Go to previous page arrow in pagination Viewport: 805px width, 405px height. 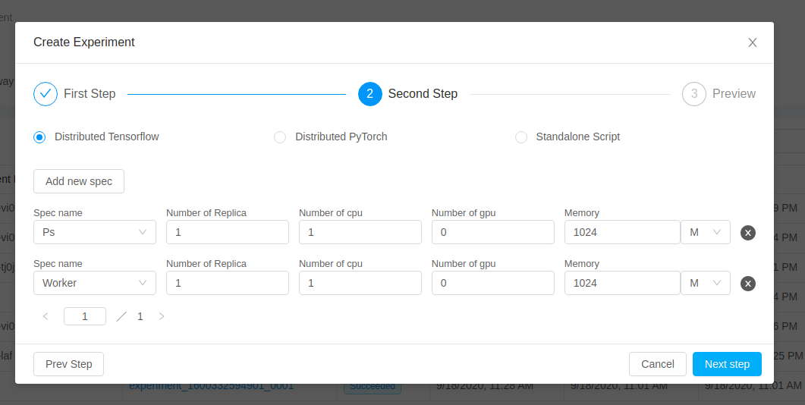point(46,316)
